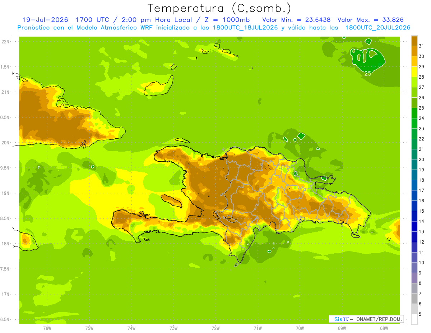Select the date text "19-Jul-2026"
431x333 pixels.
[x=45, y=20]
